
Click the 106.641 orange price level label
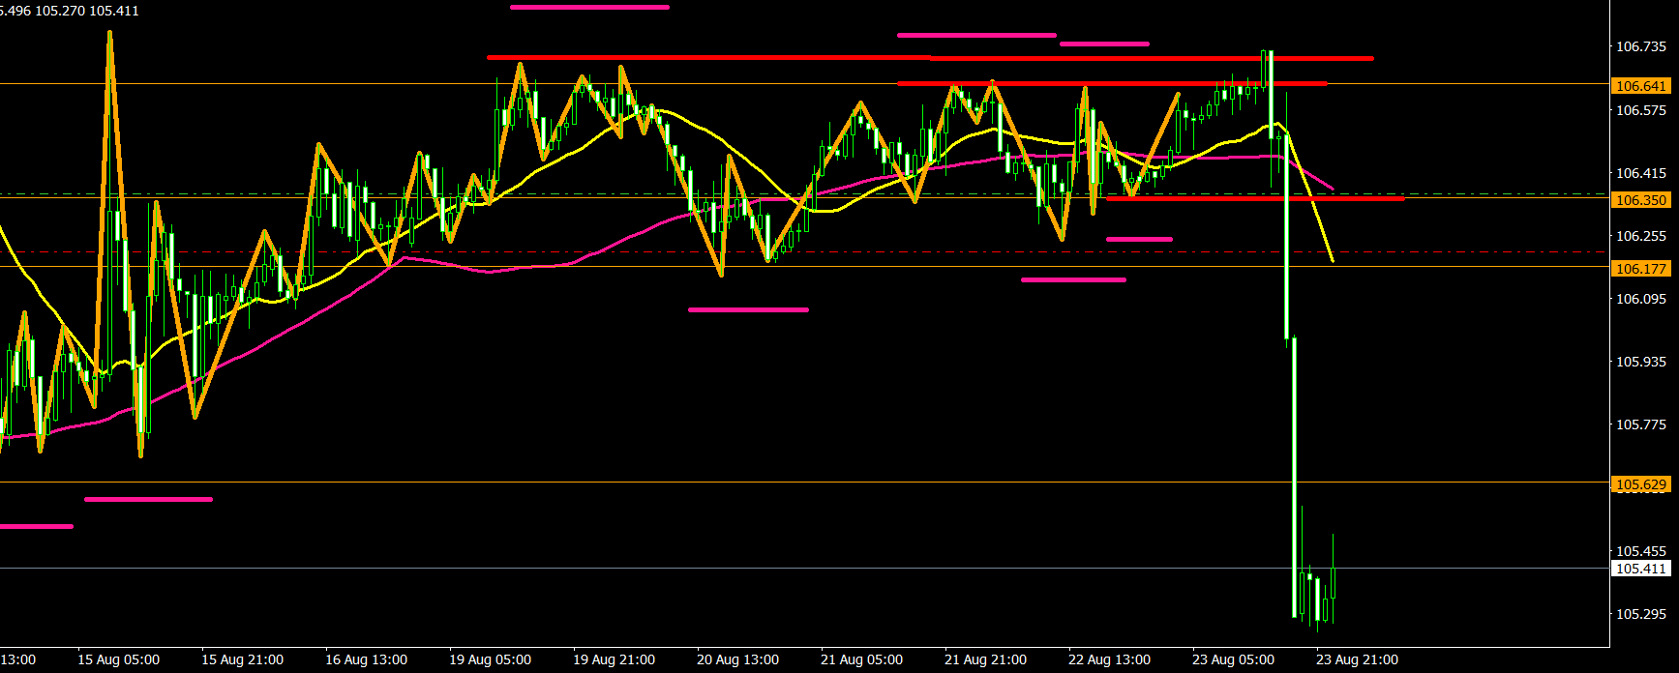(x=1641, y=86)
